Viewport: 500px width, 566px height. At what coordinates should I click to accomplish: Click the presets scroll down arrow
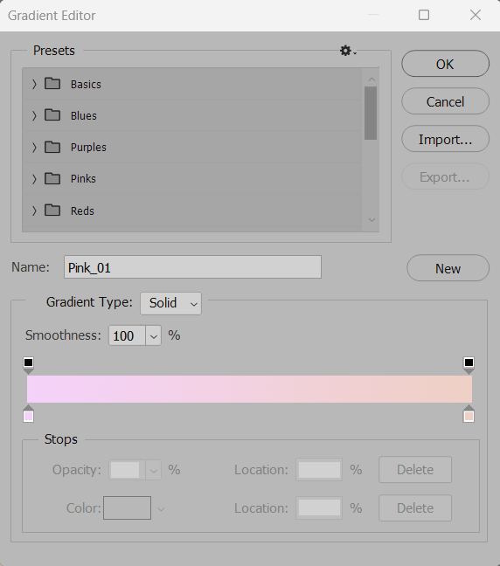[372, 219]
